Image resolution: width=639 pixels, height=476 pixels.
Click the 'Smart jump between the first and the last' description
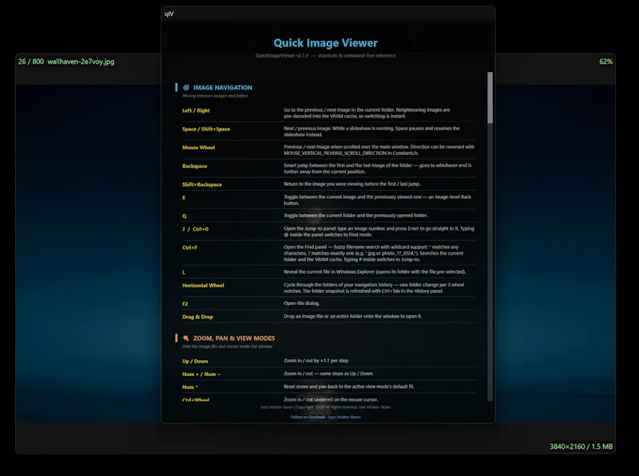pyautogui.click(x=378, y=169)
